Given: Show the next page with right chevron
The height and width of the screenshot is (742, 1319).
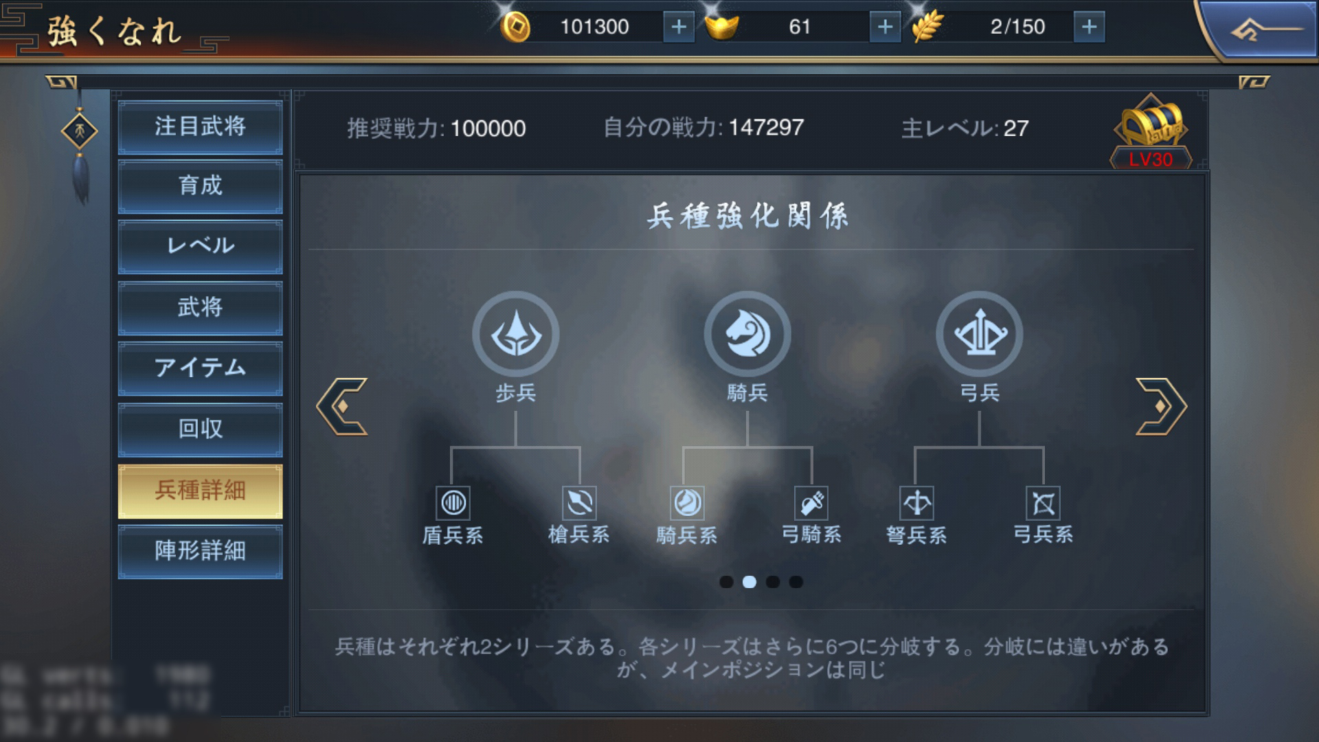Looking at the screenshot, I should pos(1161,406).
